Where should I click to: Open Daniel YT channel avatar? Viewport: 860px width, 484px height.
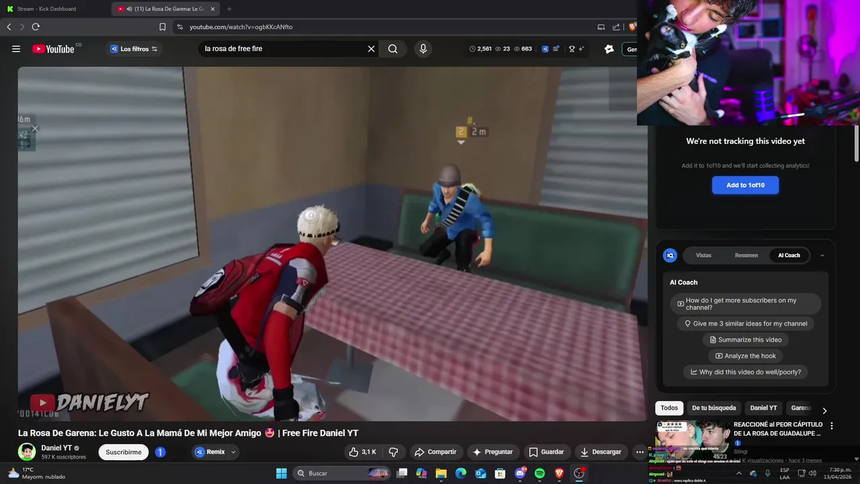point(27,452)
